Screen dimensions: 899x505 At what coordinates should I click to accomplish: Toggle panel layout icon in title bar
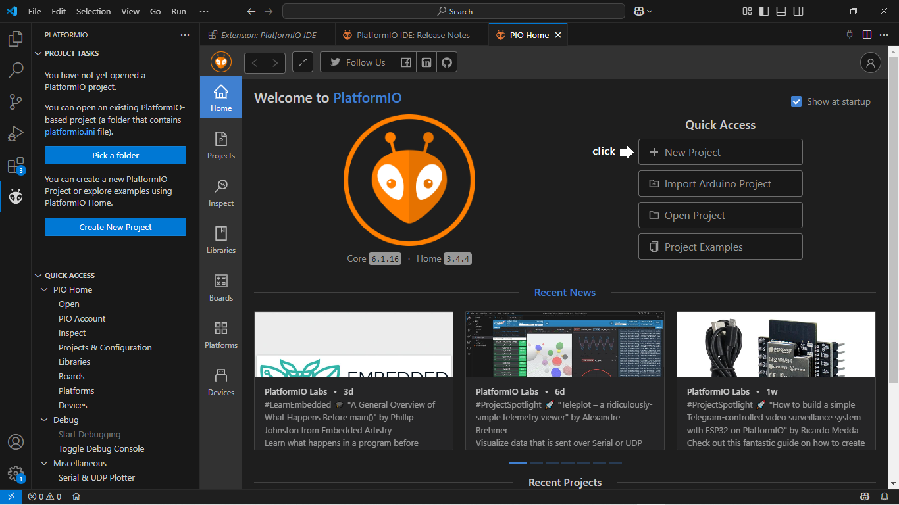[781, 11]
